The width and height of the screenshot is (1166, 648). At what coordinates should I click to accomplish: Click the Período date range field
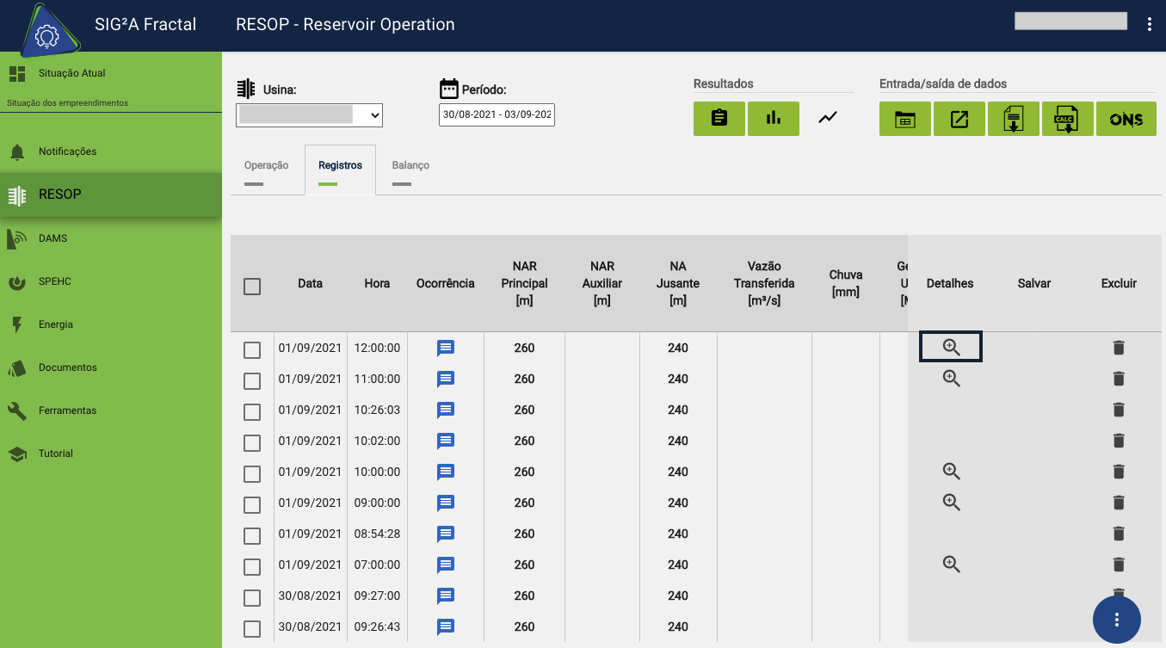click(x=497, y=115)
